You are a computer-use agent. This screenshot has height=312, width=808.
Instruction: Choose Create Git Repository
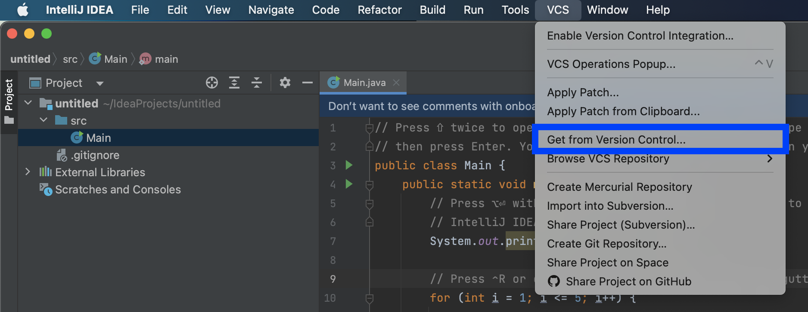pyautogui.click(x=660, y=244)
